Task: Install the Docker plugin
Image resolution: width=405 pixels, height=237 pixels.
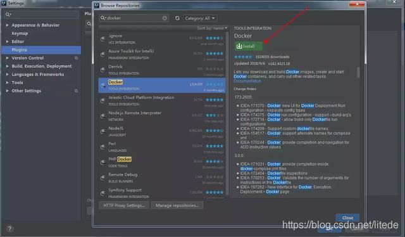Action: [248, 46]
